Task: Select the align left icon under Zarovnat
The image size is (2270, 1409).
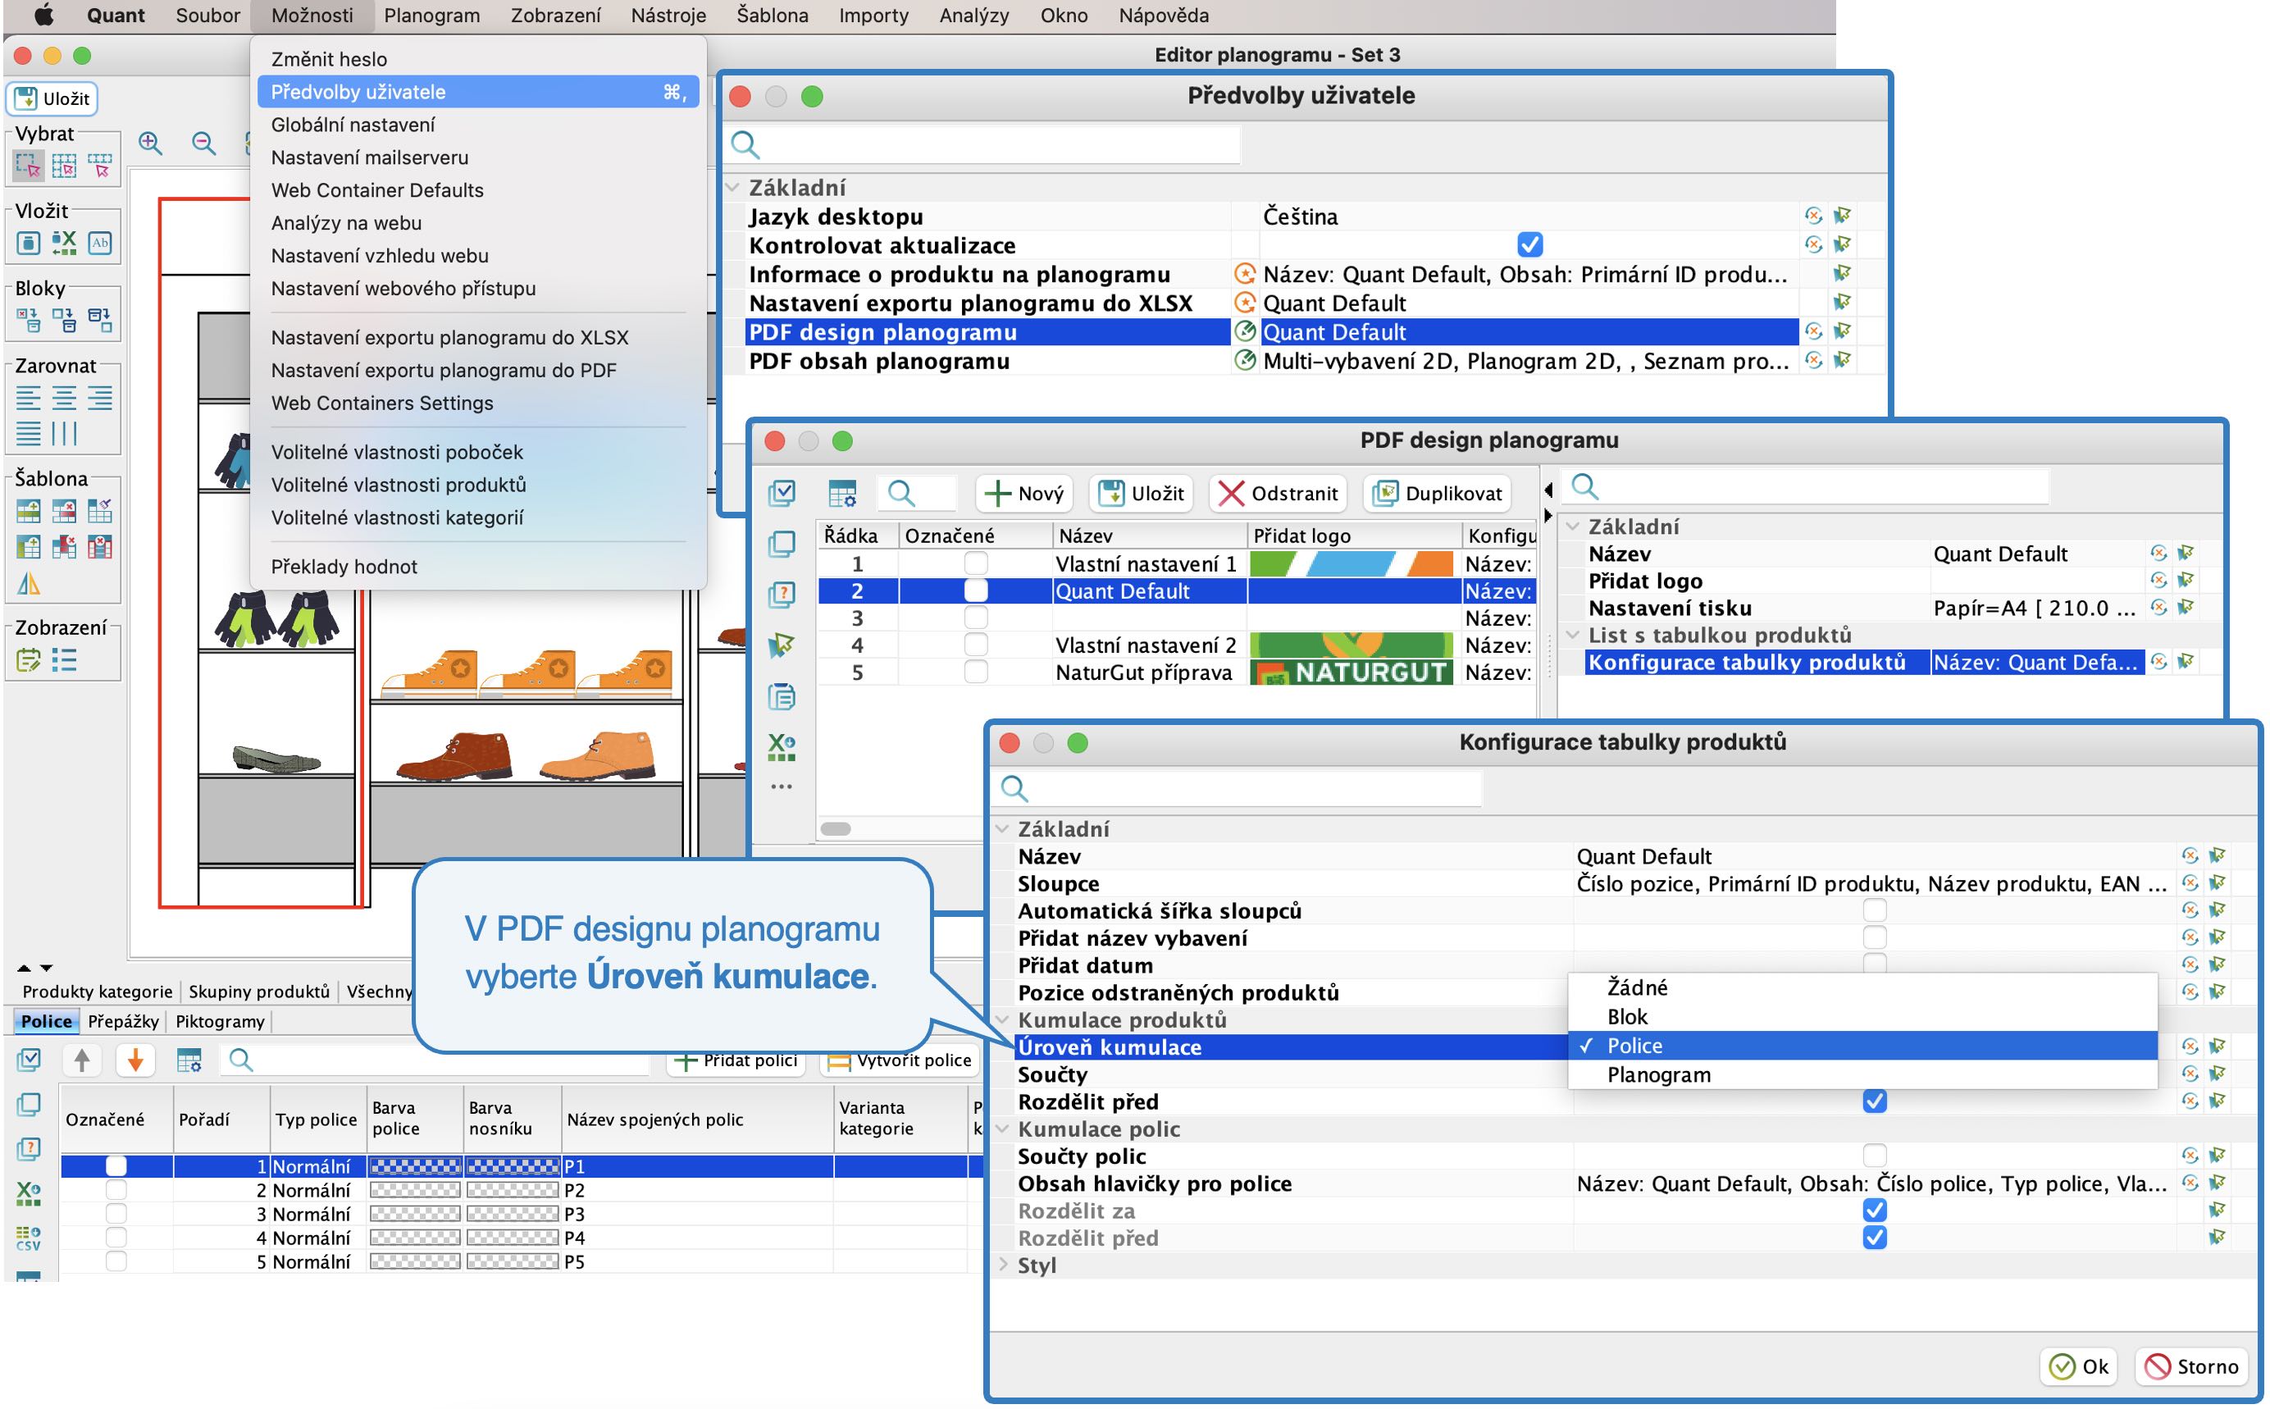Action: tap(29, 398)
